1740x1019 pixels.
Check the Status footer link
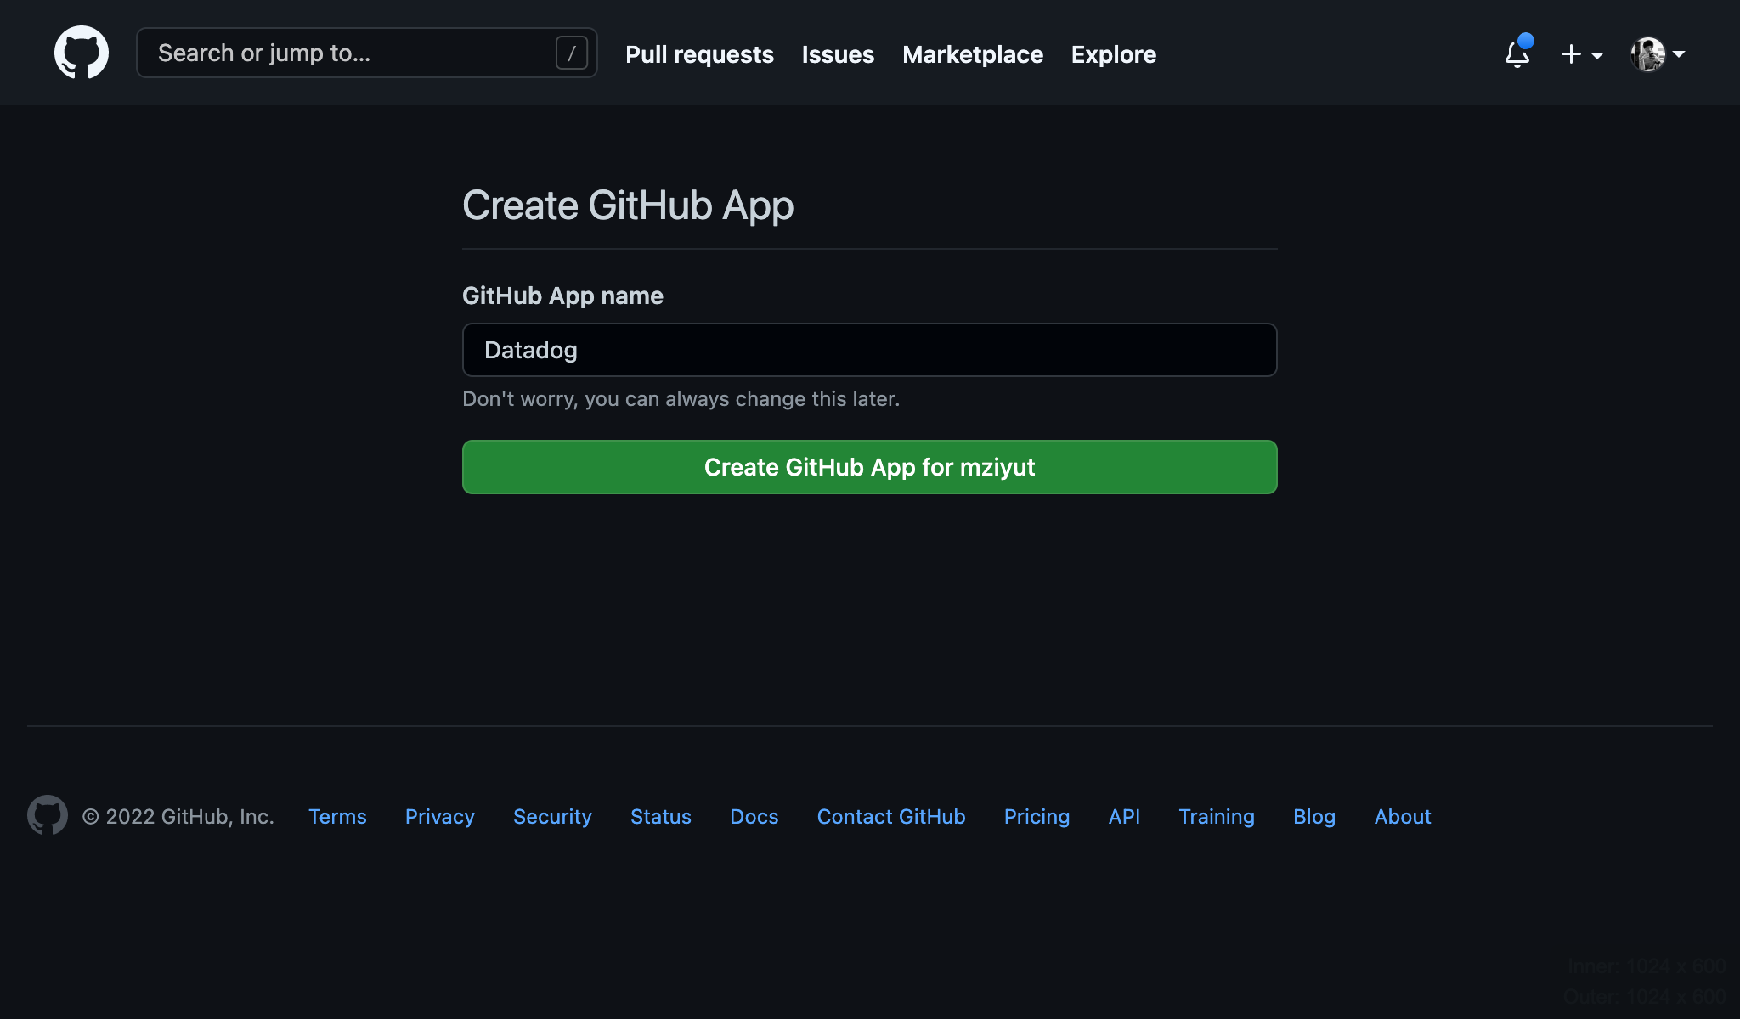[661, 816]
